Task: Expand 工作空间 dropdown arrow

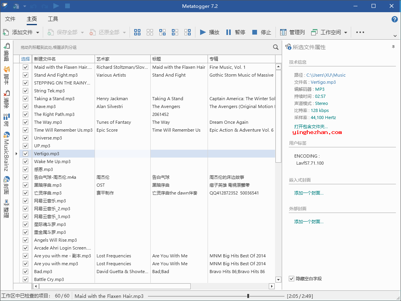Action: (x=346, y=33)
